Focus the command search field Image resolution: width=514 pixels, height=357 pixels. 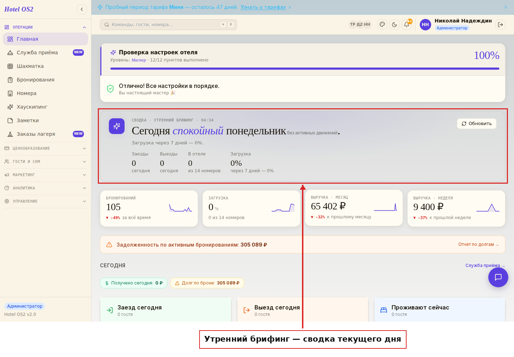[168, 25]
